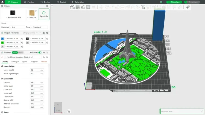Switch process scope to Objects
The height and width of the screenshot is (115, 205).
pyautogui.click(x=21, y=52)
